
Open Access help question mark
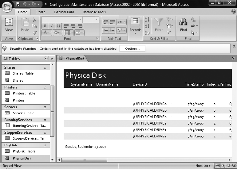pos(234,11)
